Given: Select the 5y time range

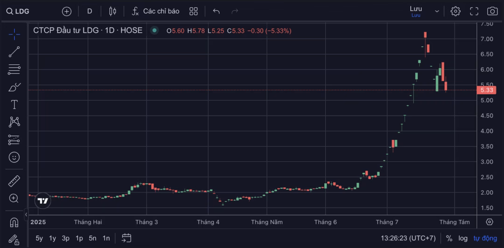Looking at the screenshot, I should (x=39, y=238).
